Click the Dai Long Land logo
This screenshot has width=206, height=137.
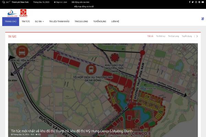click(12, 13)
